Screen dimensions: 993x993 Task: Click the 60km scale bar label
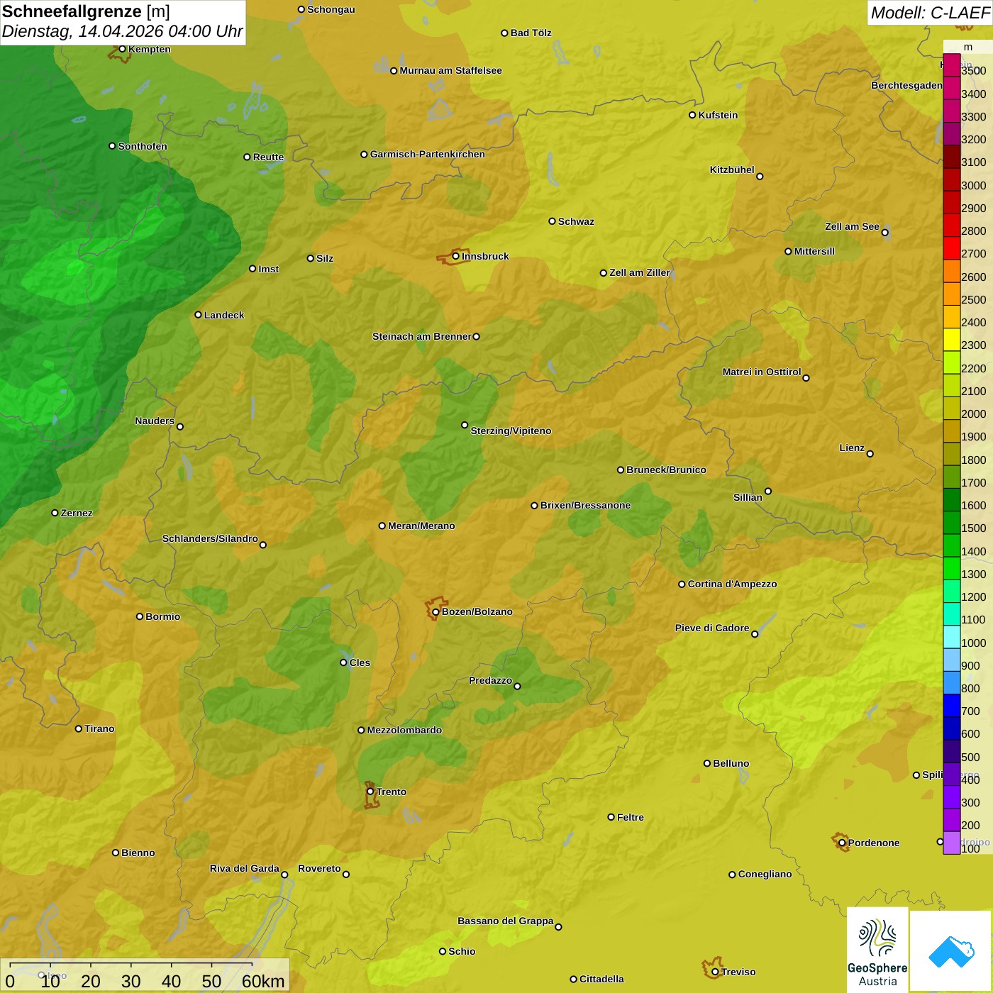click(x=263, y=981)
